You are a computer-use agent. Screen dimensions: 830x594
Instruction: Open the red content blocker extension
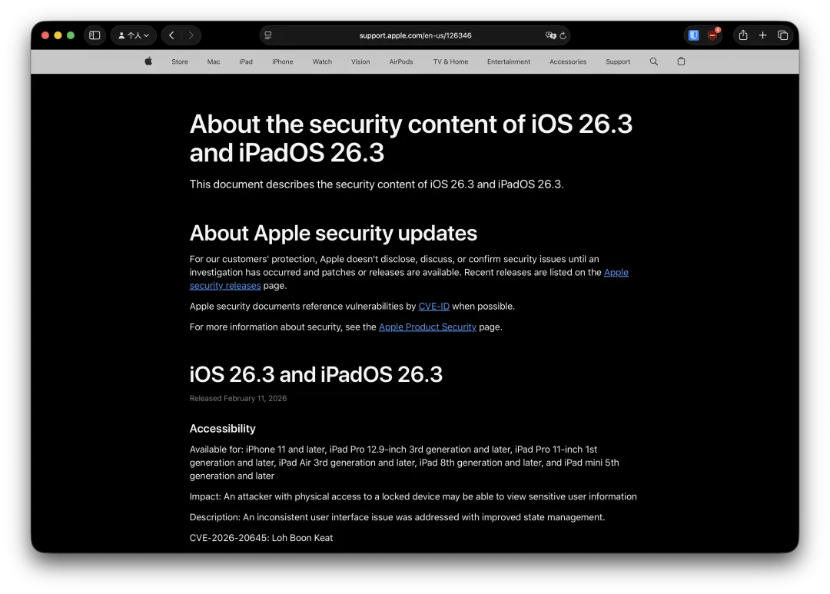[x=713, y=35]
